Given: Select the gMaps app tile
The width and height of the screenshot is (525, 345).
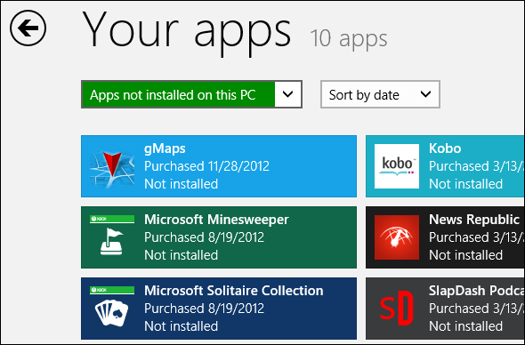Looking at the screenshot, I should tap(219, 166).
